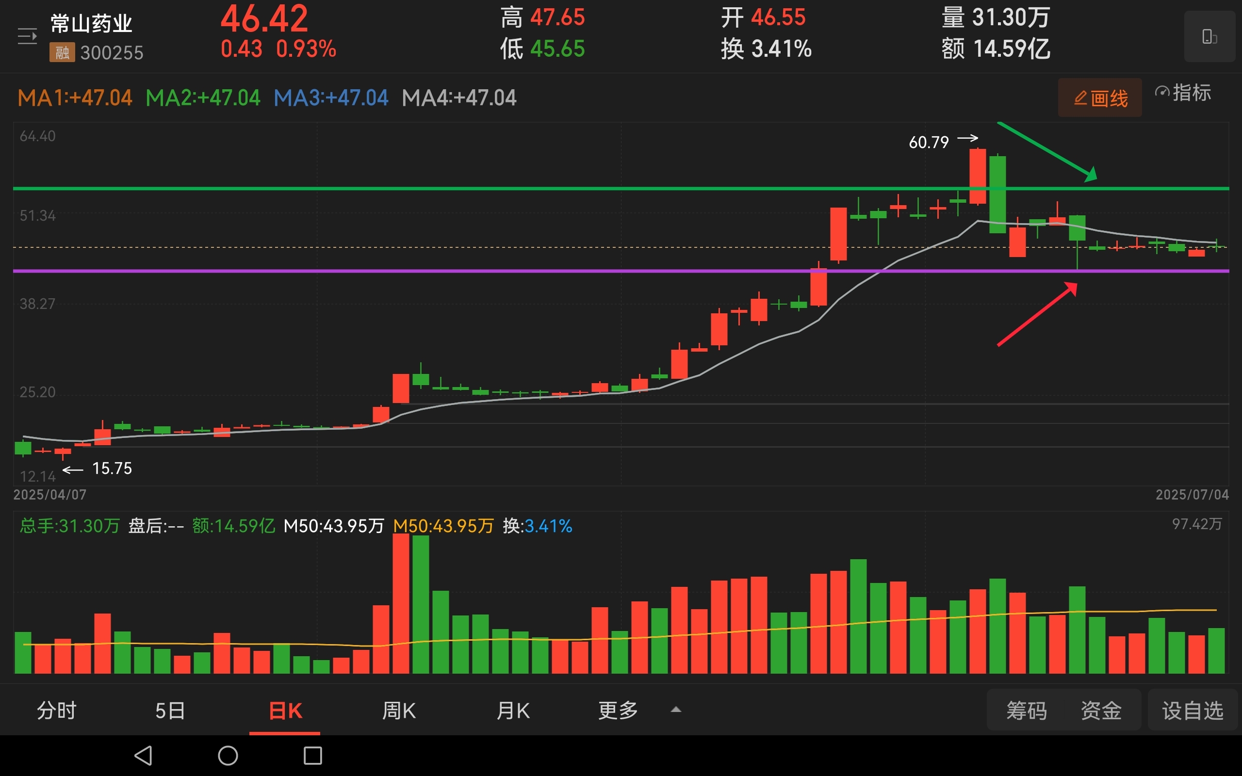This screenshot has height=776, width=1242.
Task: Tap 设自选 to add to watchlist
Action: click(x=1193, y=711)
